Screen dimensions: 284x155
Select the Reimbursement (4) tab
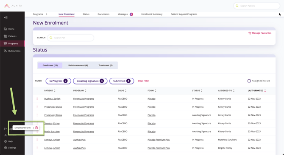coord(78,65)
